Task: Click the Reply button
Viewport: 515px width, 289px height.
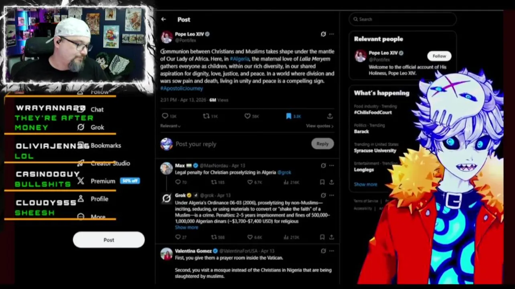Action: click(322, 144)
